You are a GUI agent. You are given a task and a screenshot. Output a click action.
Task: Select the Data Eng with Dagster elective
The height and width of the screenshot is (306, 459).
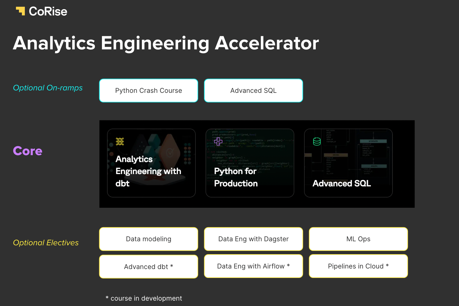coord(254,239)
